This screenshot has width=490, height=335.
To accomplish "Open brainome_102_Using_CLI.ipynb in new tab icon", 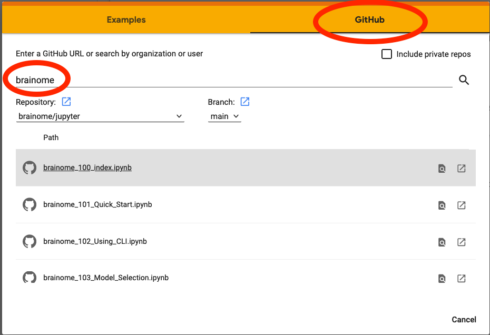I will [461, 242].
